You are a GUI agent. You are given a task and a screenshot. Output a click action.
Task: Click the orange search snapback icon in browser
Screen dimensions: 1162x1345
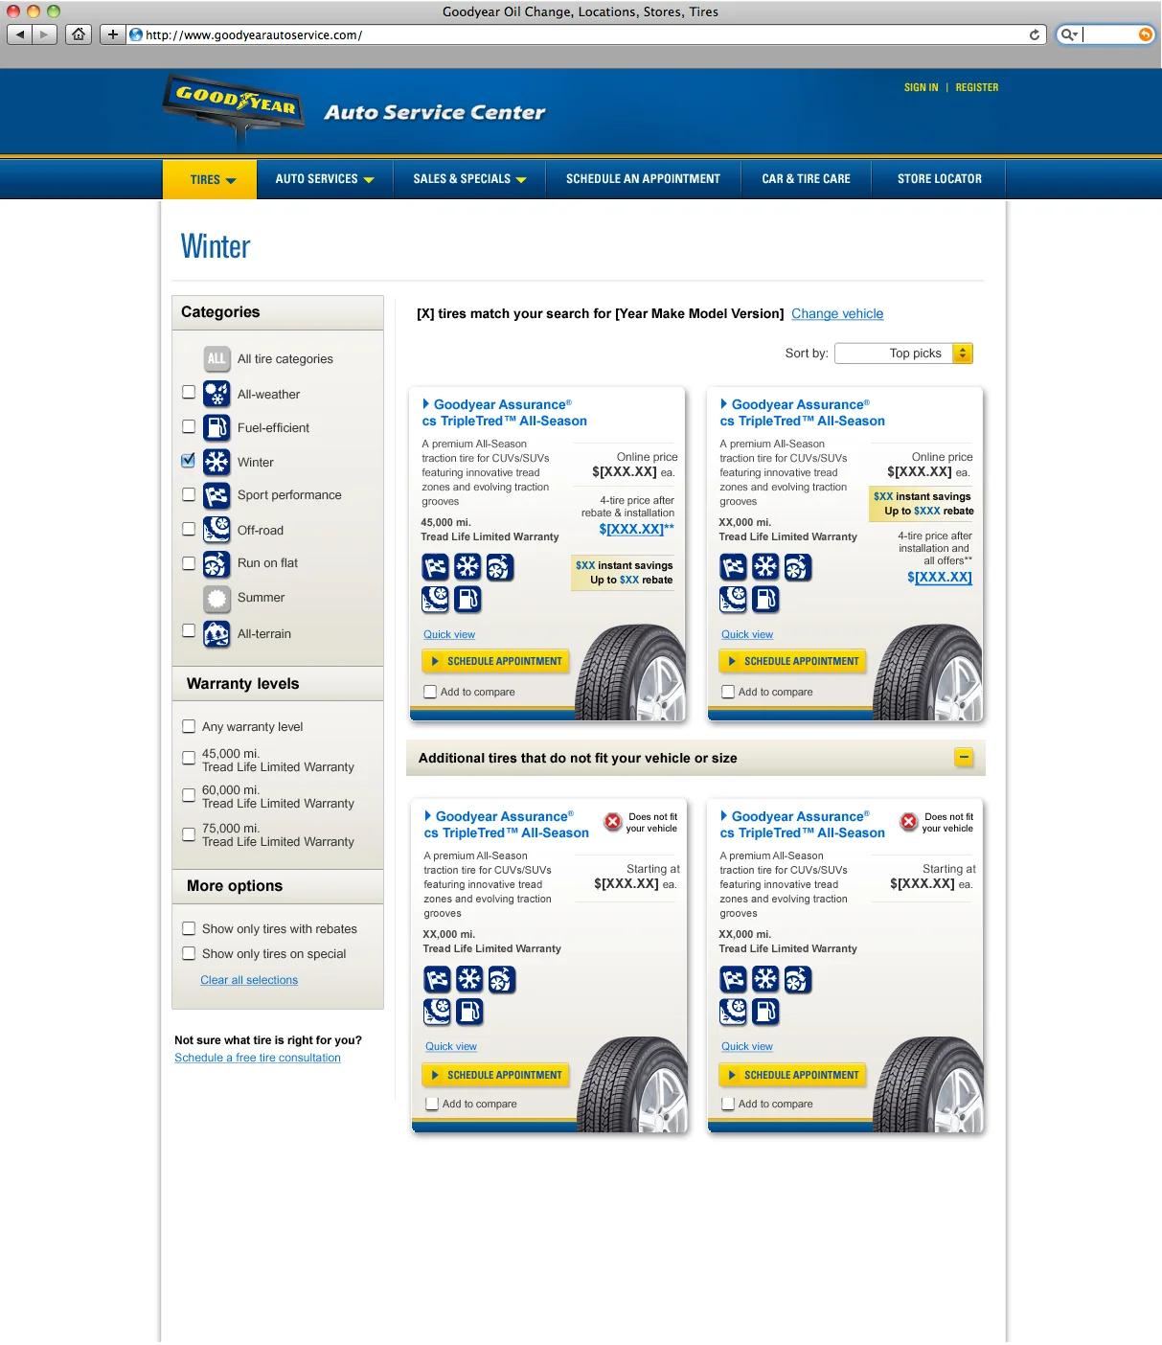[1145, 34]
